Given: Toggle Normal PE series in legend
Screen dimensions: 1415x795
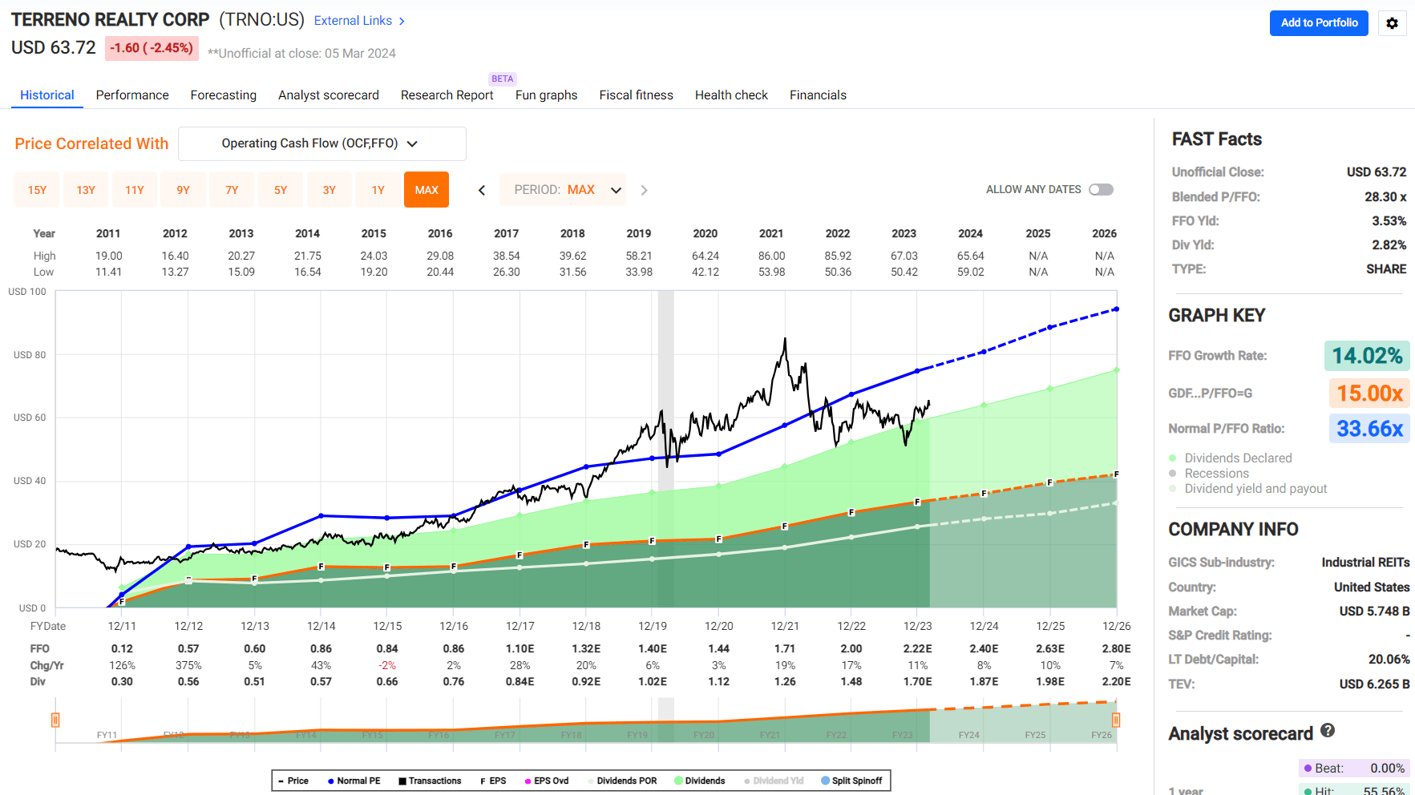Looking at the screenshot, I should click(x=354, y=781).
